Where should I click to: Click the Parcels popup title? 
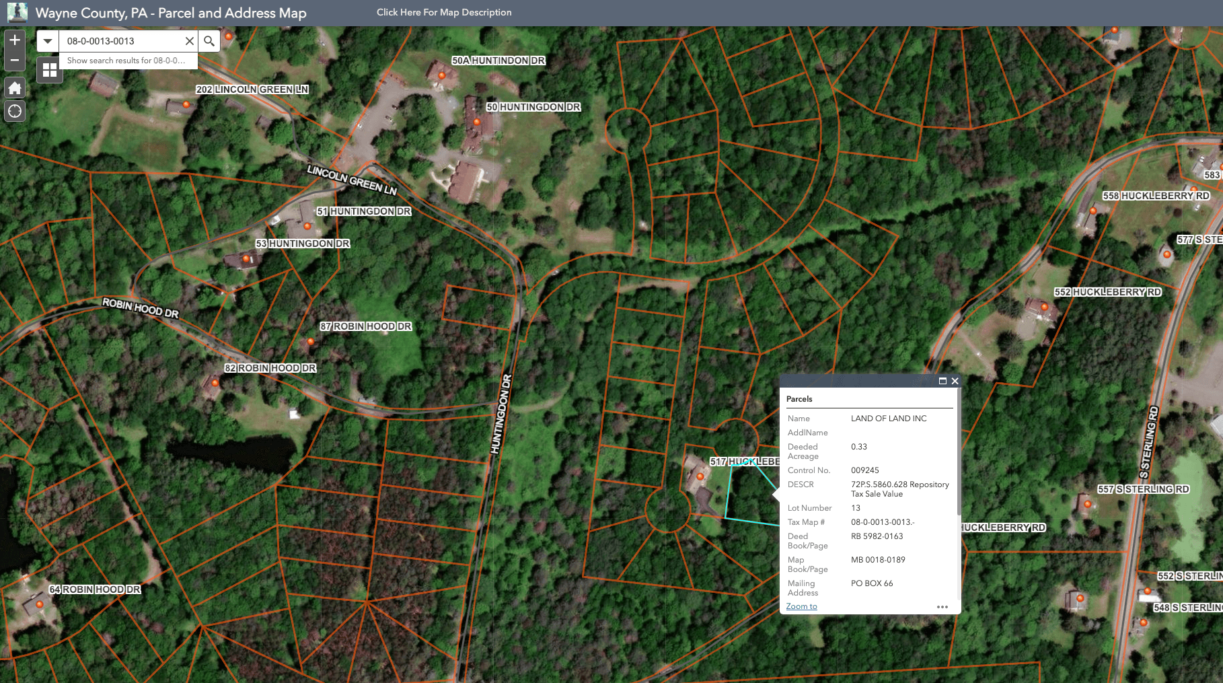(x=799, y=399)
